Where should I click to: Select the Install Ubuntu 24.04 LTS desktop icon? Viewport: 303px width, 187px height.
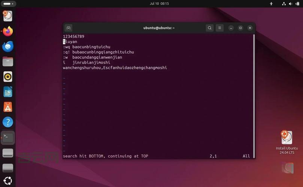pyautogui.click(x=287, y=142)
